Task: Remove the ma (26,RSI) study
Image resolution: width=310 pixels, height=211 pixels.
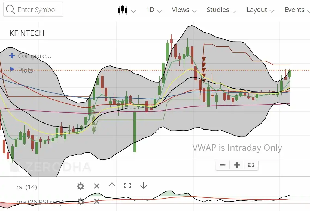Action: point(97,201)
